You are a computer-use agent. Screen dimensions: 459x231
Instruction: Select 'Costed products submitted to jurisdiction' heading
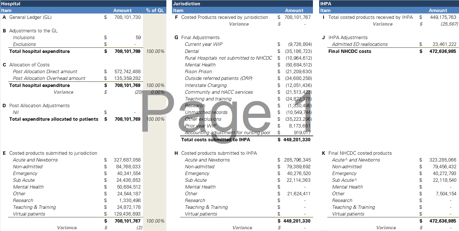[53, 153]
